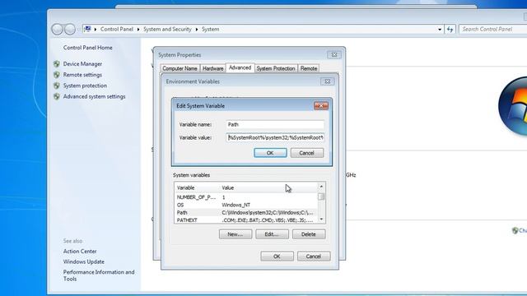Open Performance Information and Tools link

99,275
